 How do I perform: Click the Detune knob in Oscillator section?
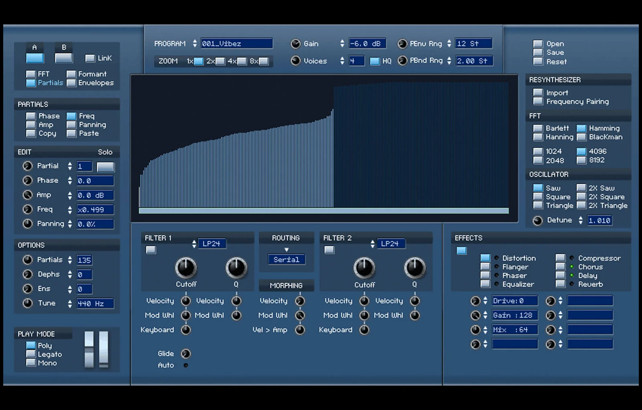pos(538,220)
